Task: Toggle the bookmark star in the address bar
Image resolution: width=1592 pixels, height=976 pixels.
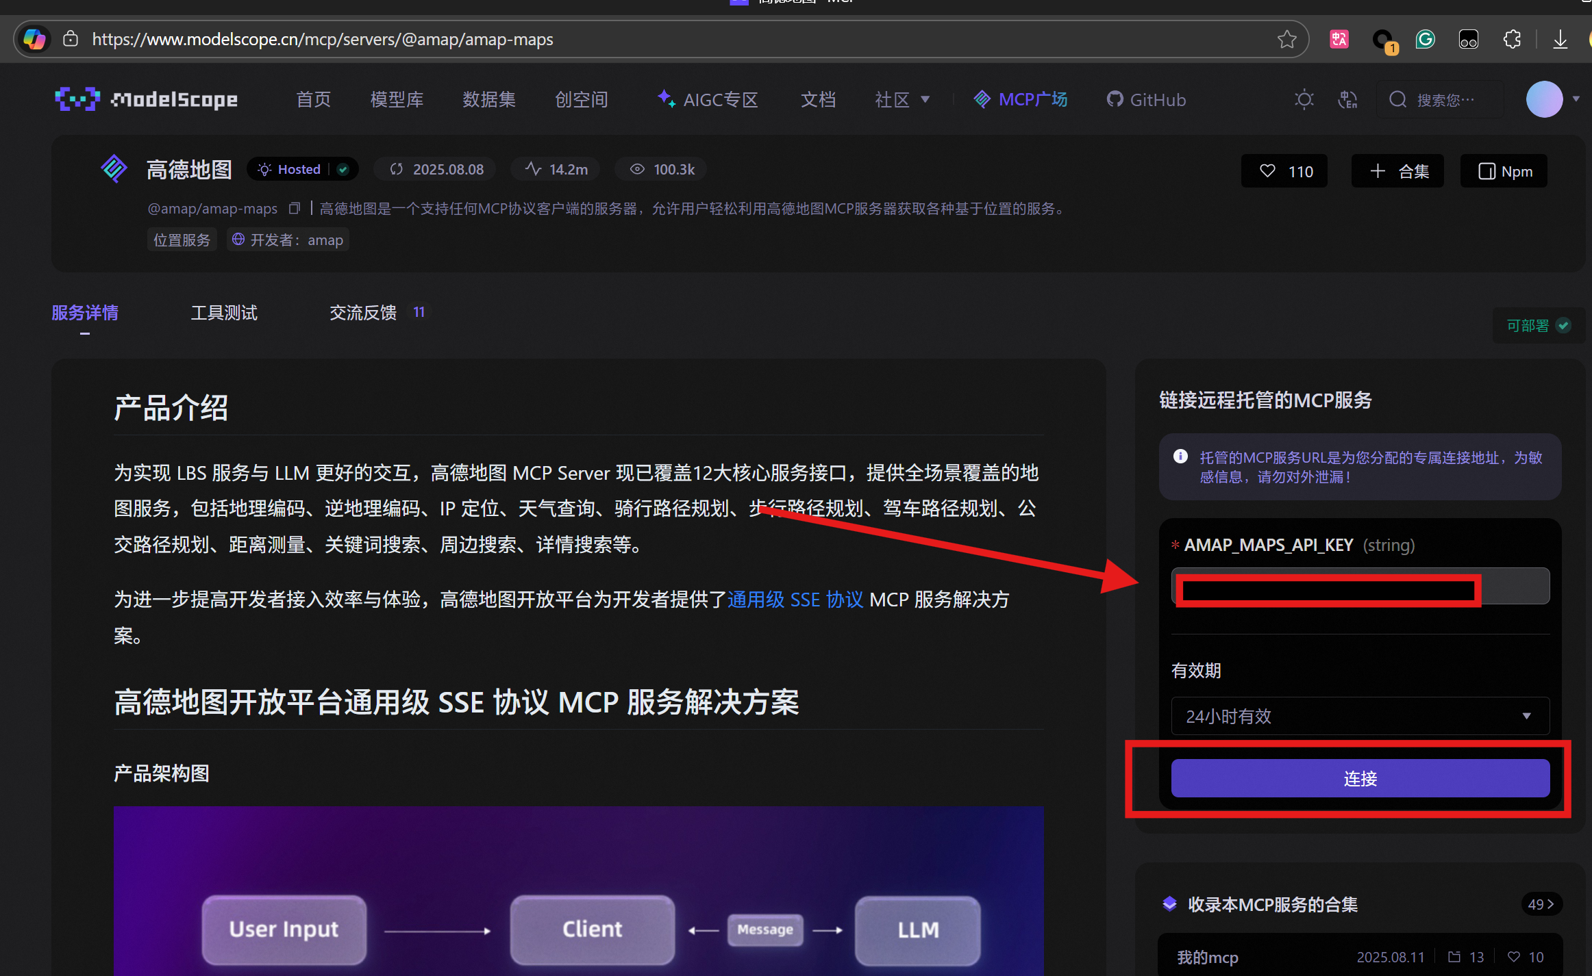Action: [1287, 39]
